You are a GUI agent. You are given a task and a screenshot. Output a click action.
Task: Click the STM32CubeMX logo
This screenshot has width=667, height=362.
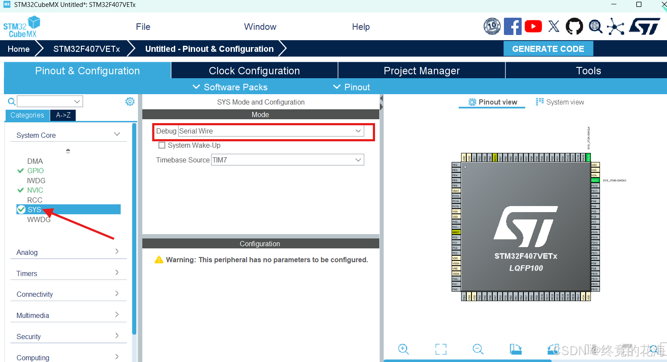pyautogui.click(x=22, y=27)
